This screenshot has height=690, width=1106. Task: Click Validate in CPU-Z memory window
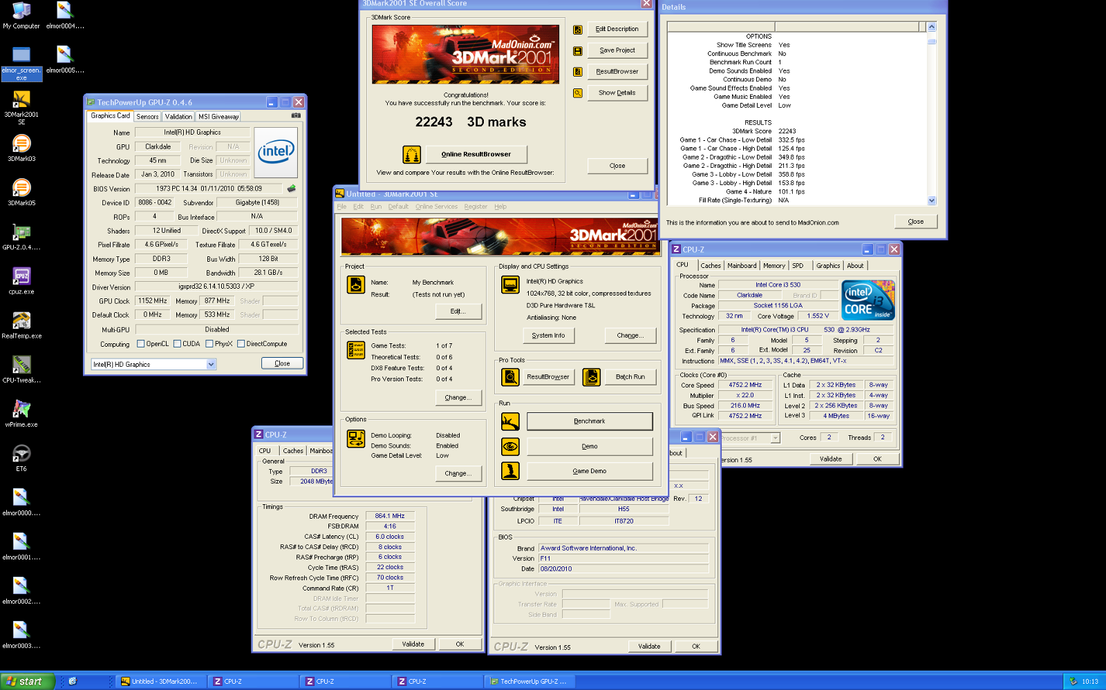(x=413, y=644)
